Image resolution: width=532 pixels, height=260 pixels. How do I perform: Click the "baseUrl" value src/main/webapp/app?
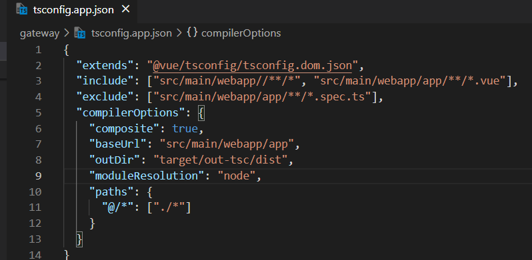coord(227,144)
